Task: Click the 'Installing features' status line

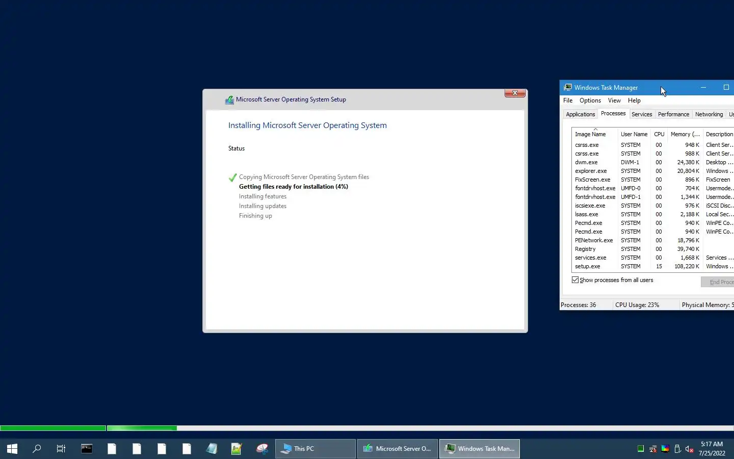Action: click(263, 196)
